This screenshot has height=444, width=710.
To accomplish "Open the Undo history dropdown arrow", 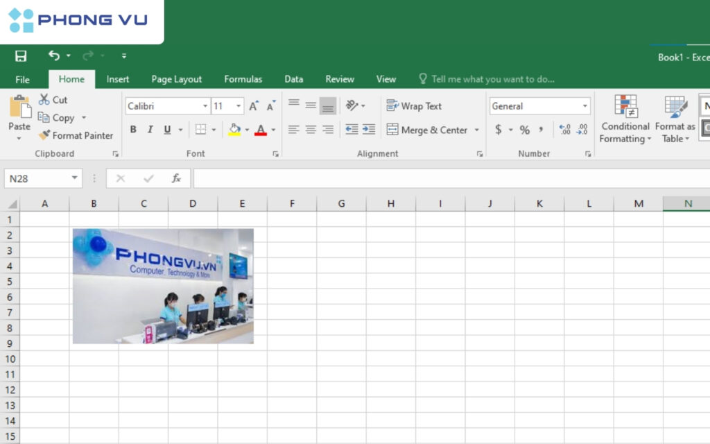I will [69, 55].
